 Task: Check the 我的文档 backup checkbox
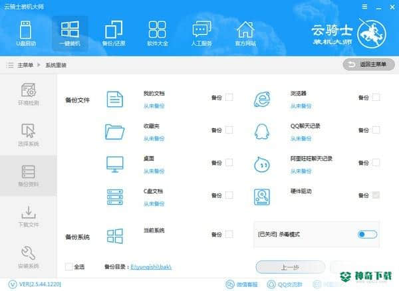229,98
